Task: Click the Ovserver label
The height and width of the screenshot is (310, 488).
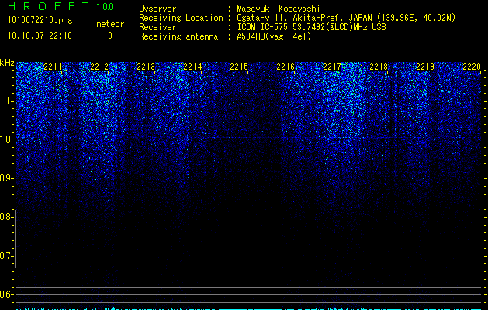Action: click(x=157, y=9)
